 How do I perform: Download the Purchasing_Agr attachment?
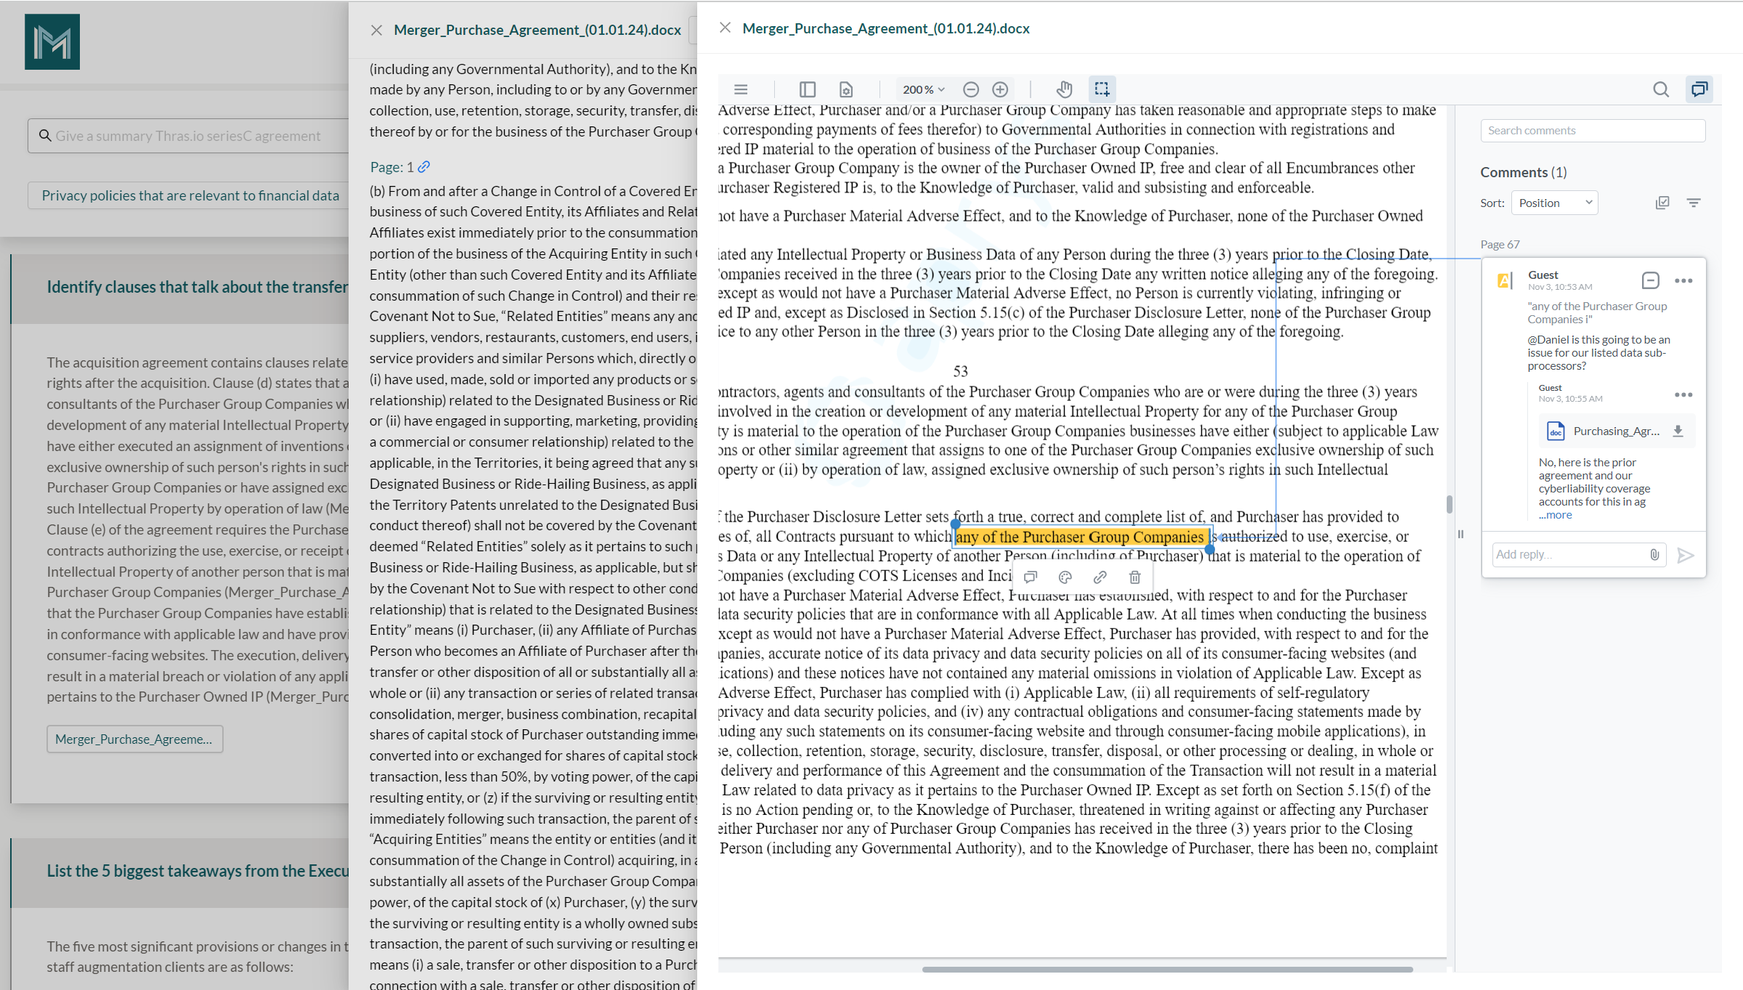1678,431
